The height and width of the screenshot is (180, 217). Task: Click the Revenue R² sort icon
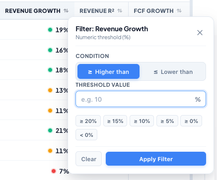[x=120, y=11]
